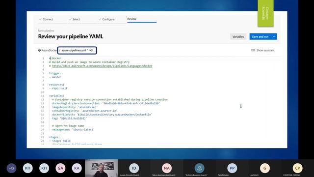Click the Save and run button
The image size is (314, 177).
(x=260, y=37)
